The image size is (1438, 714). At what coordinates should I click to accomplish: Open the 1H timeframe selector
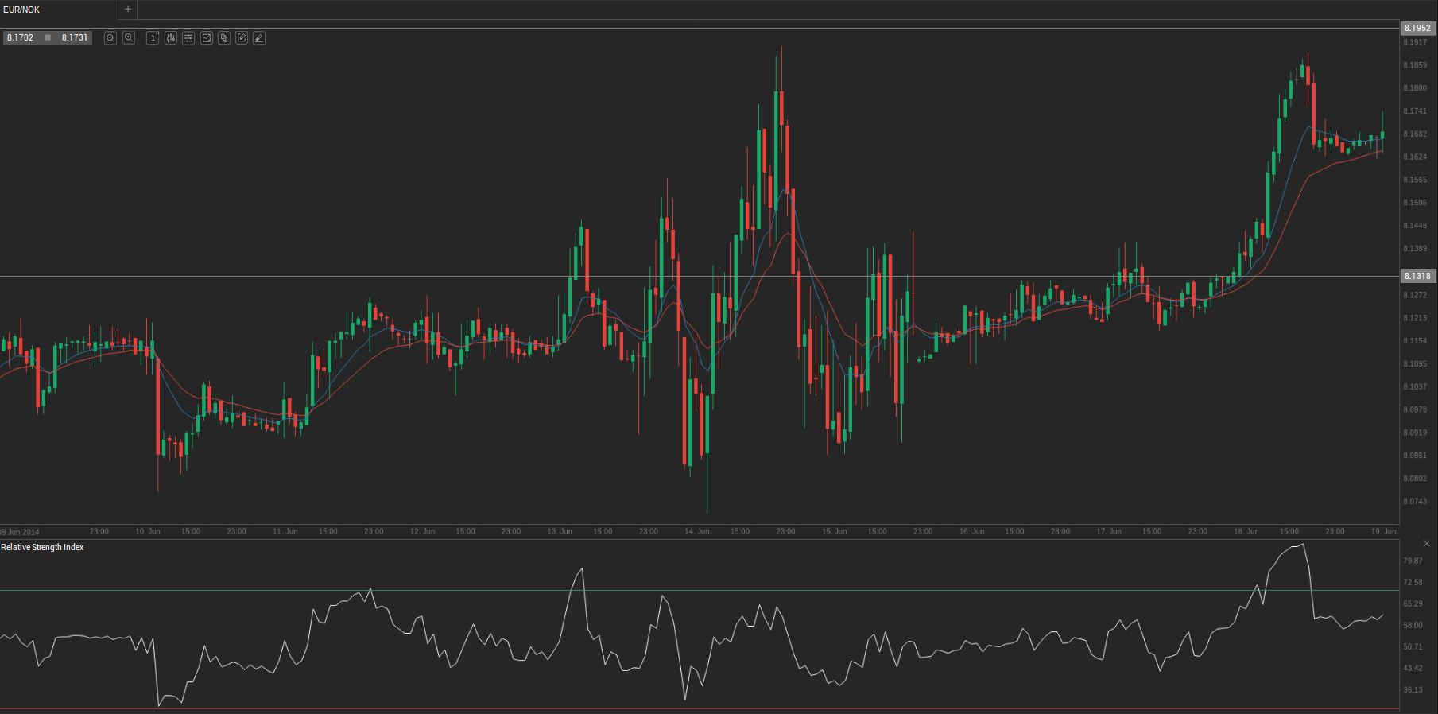(x=153, y=38)
